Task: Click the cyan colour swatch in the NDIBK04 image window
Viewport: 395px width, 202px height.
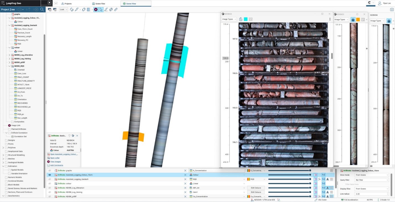Action: [x=246, y=19]
